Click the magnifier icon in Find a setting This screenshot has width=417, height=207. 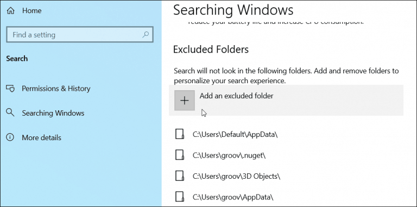(x=146, y=35)
